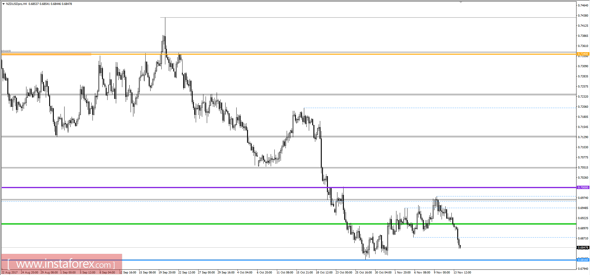Click the 0.71290 price scale label

click(583, 137)
